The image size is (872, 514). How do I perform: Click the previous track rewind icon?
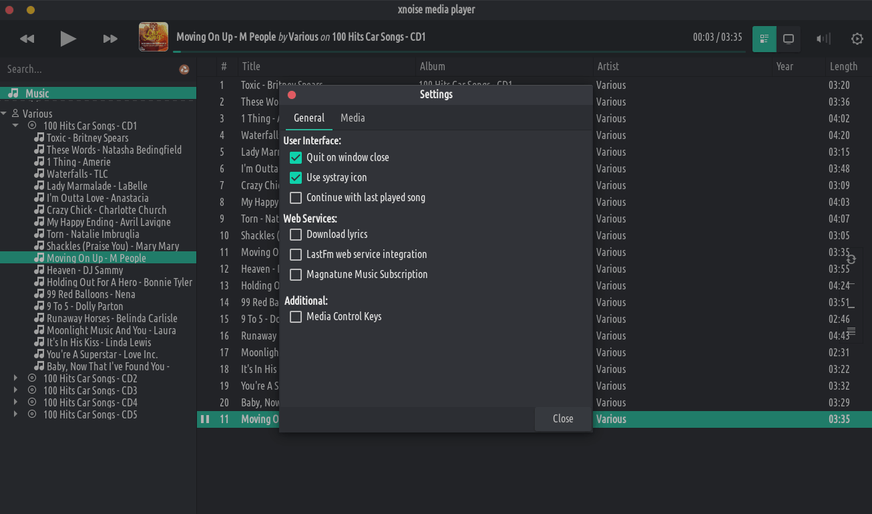27,39
